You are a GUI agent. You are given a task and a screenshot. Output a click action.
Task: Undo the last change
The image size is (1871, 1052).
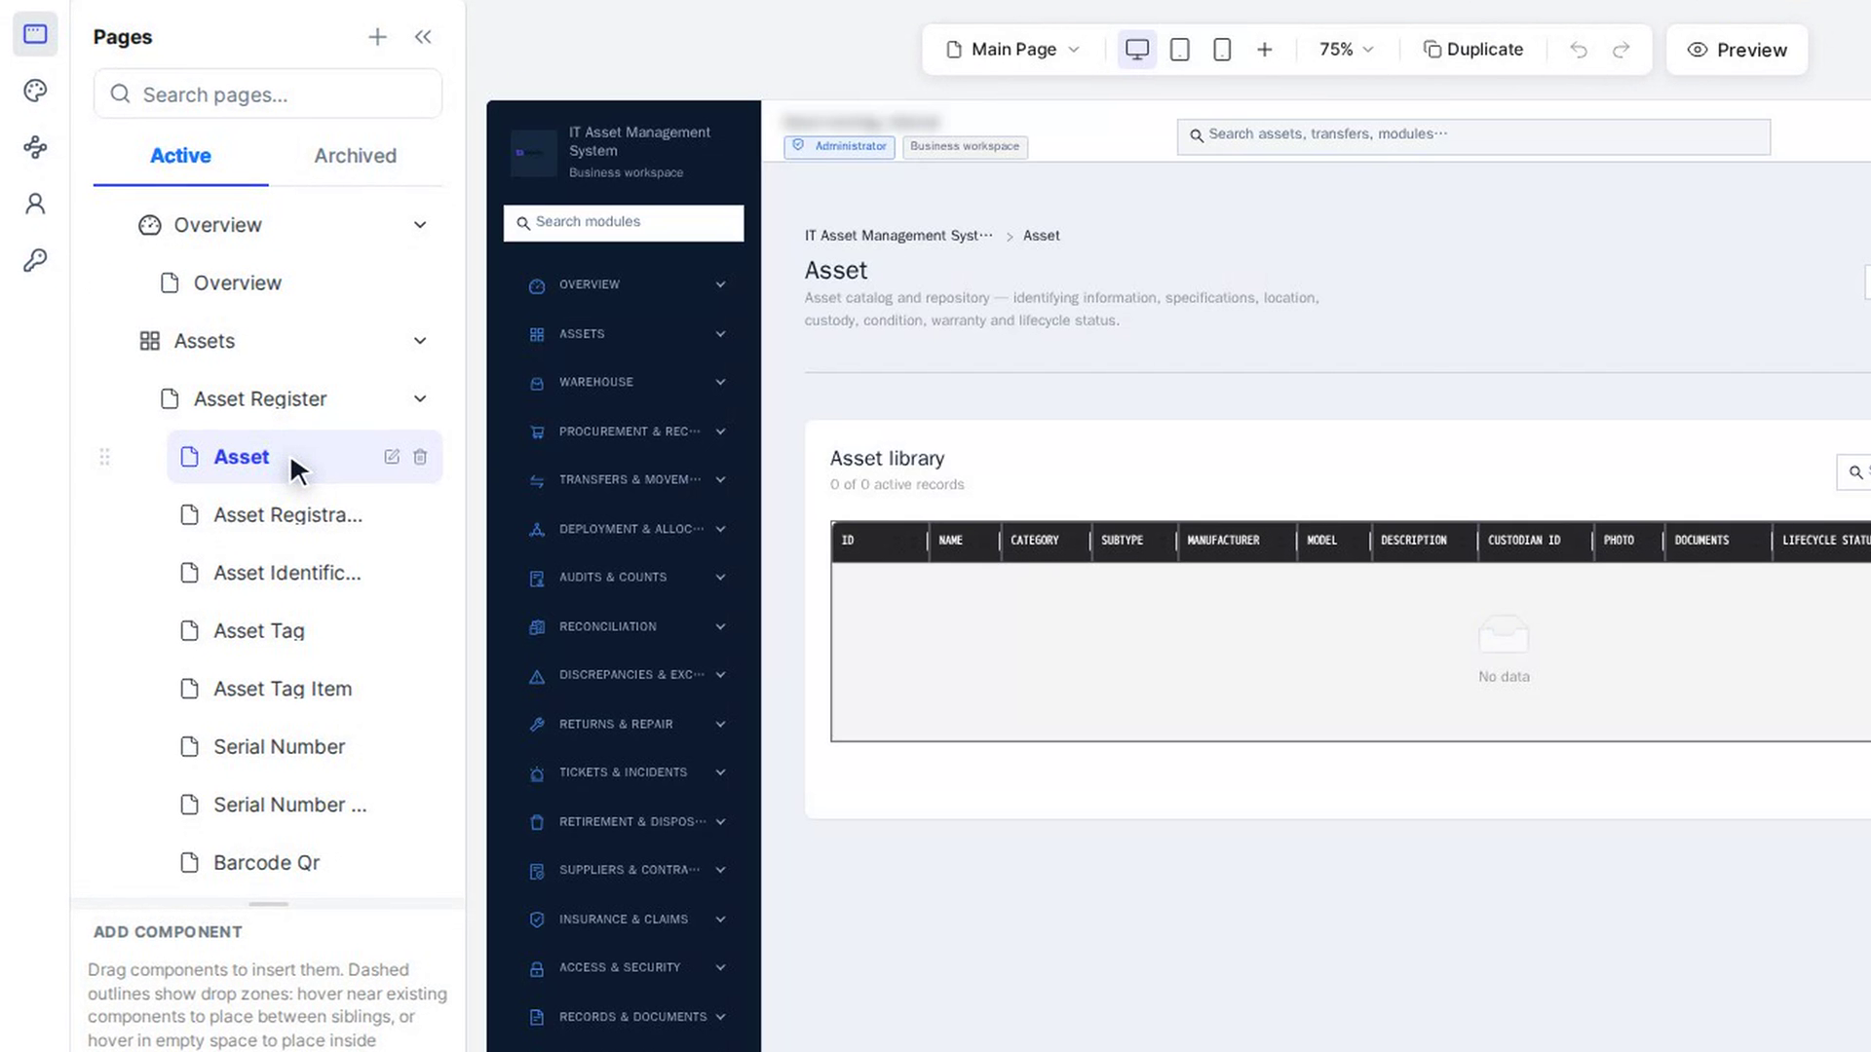(1579, 50)
